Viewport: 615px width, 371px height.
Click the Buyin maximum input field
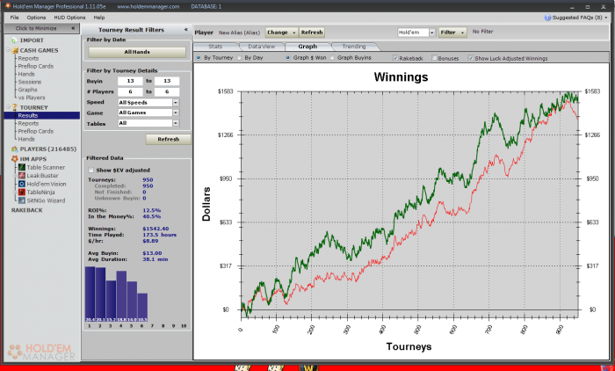167,81
